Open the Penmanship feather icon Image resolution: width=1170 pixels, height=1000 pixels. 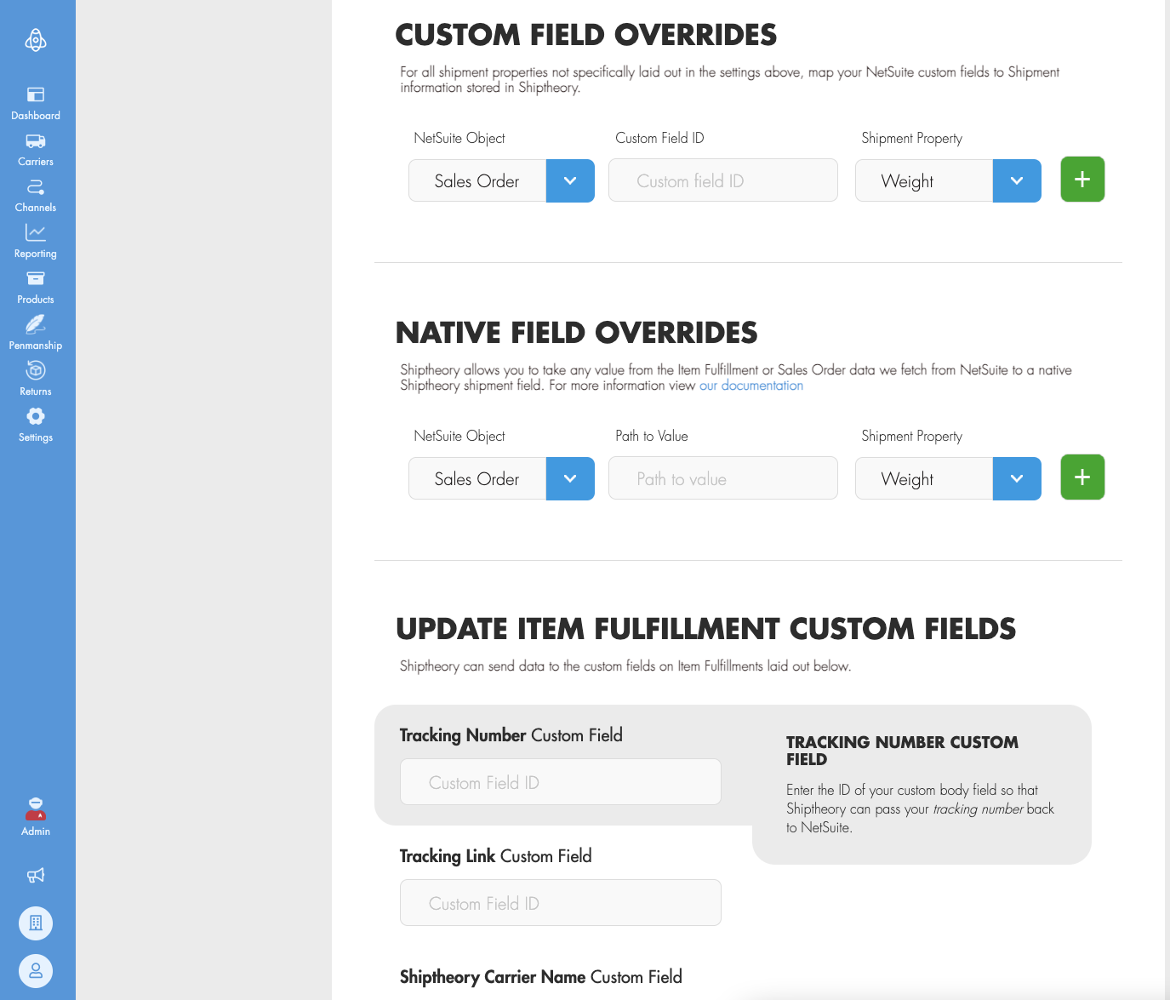click(x=36, y=324)
